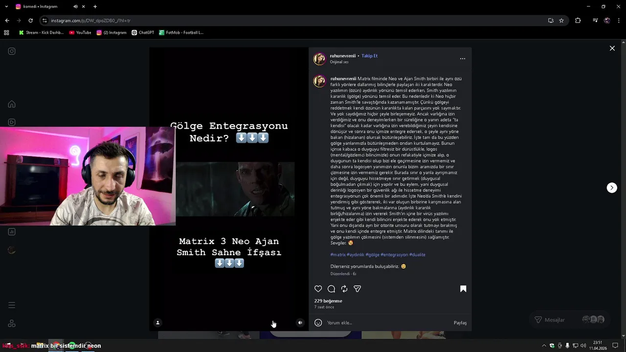
Task: Share post via paper plane icon
Action: [358, 289]
